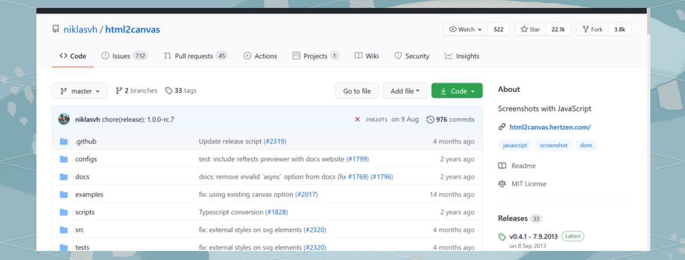Open the docs folder
Viewport: 685px width, 260px height.
82,177
